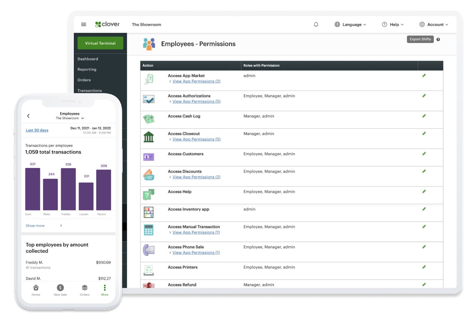Tap the back arrow on Employees phone screen

(28, 116)
